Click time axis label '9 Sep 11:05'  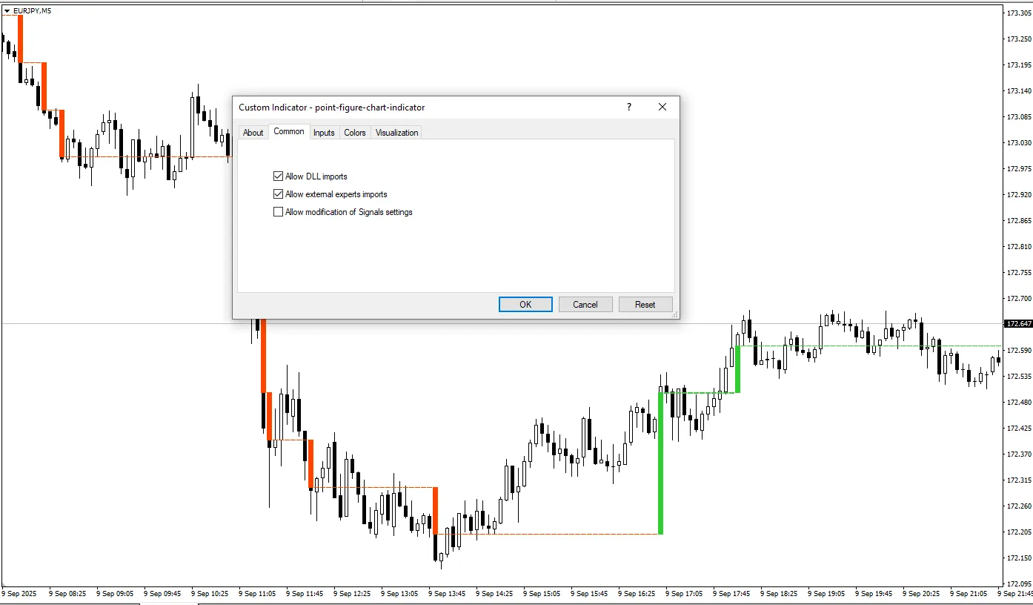coord(257,594)
